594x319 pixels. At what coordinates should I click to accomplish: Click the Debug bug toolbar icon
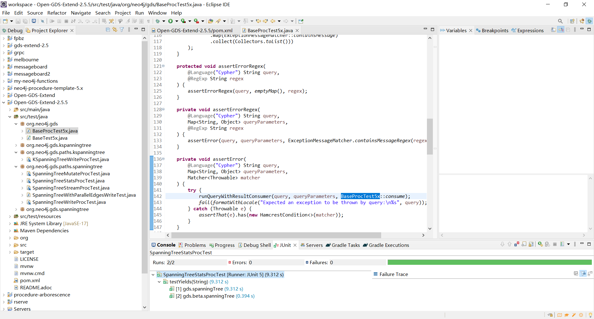[157, 21]
